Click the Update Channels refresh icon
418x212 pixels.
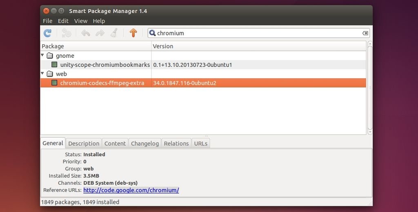point(48,33)
